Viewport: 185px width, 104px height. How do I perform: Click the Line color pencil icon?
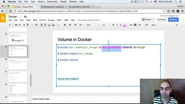pos(70,25)
